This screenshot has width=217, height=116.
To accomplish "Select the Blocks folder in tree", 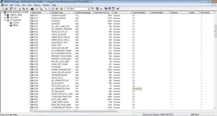I will click(15, 25).
